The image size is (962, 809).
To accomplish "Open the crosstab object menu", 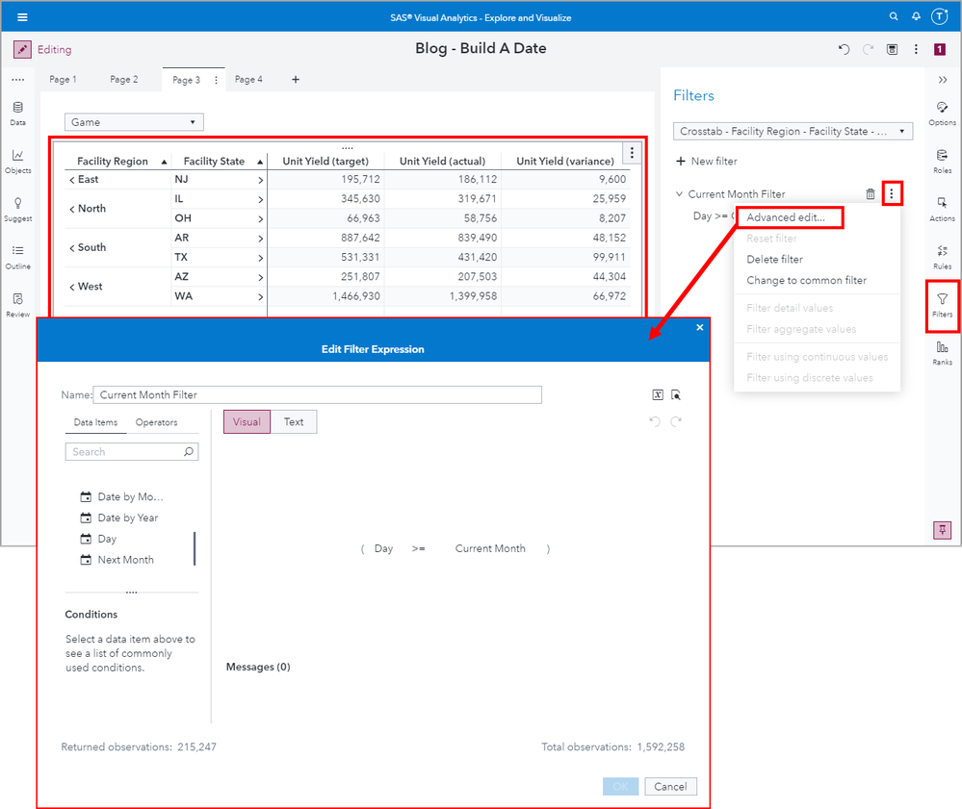I will point(632,153).
